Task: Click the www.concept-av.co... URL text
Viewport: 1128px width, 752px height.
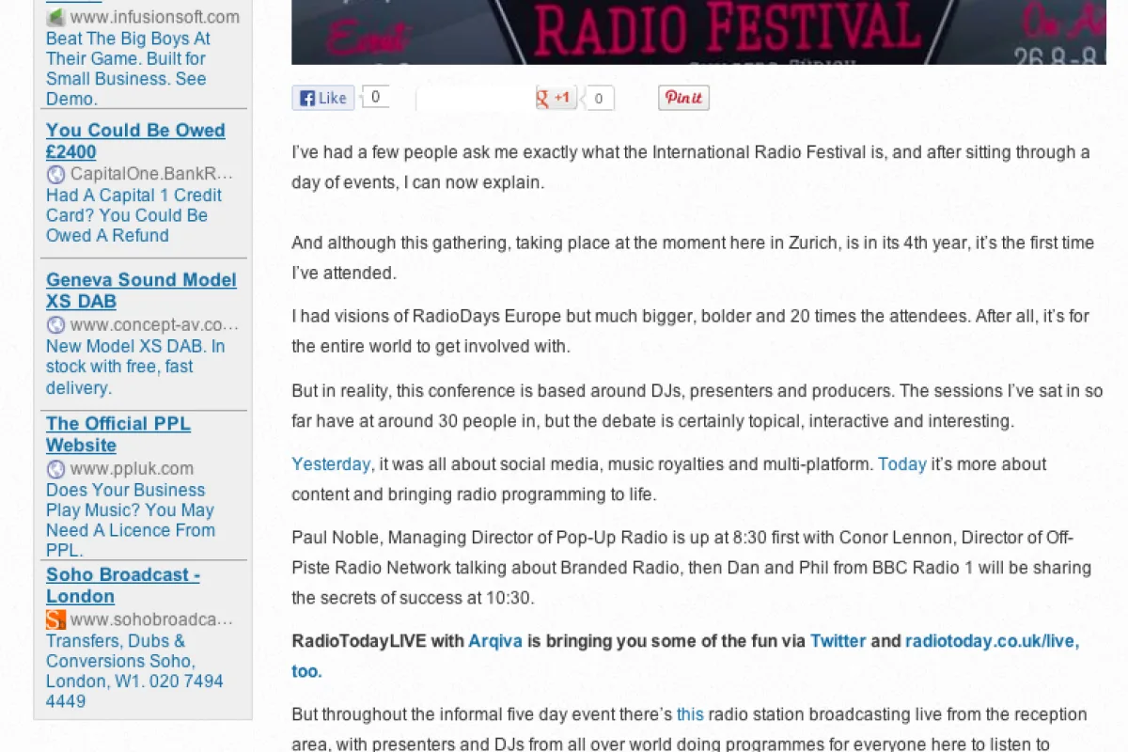Action: tap(154, 324)
